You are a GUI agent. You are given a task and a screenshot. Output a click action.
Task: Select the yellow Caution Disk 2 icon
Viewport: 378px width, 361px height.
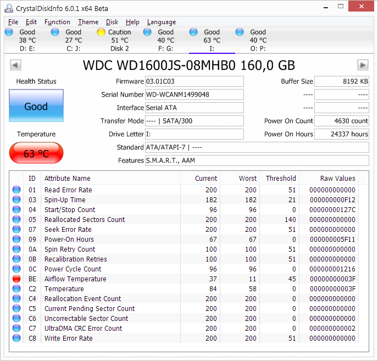click(x=101, y=32)
